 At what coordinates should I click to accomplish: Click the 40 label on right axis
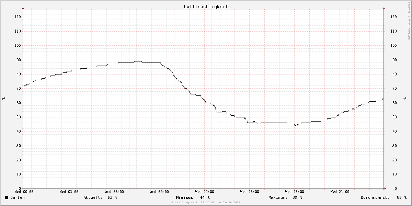click(x=395, y=131)
